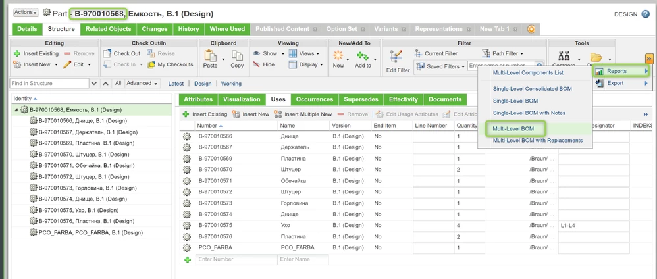Select the Single-Level Consolidated BOM report
The width and height of the screenshot is (657, 279).
(x=532, y=89)
